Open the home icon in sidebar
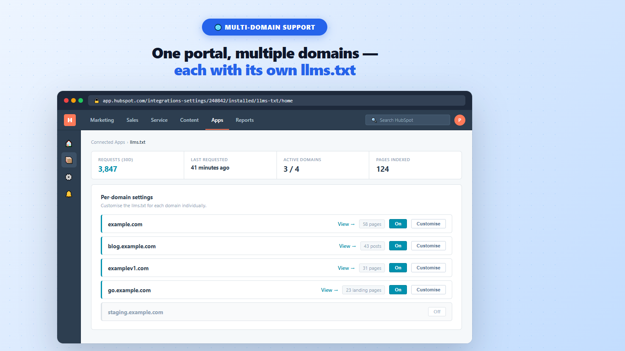 (69, 143)
